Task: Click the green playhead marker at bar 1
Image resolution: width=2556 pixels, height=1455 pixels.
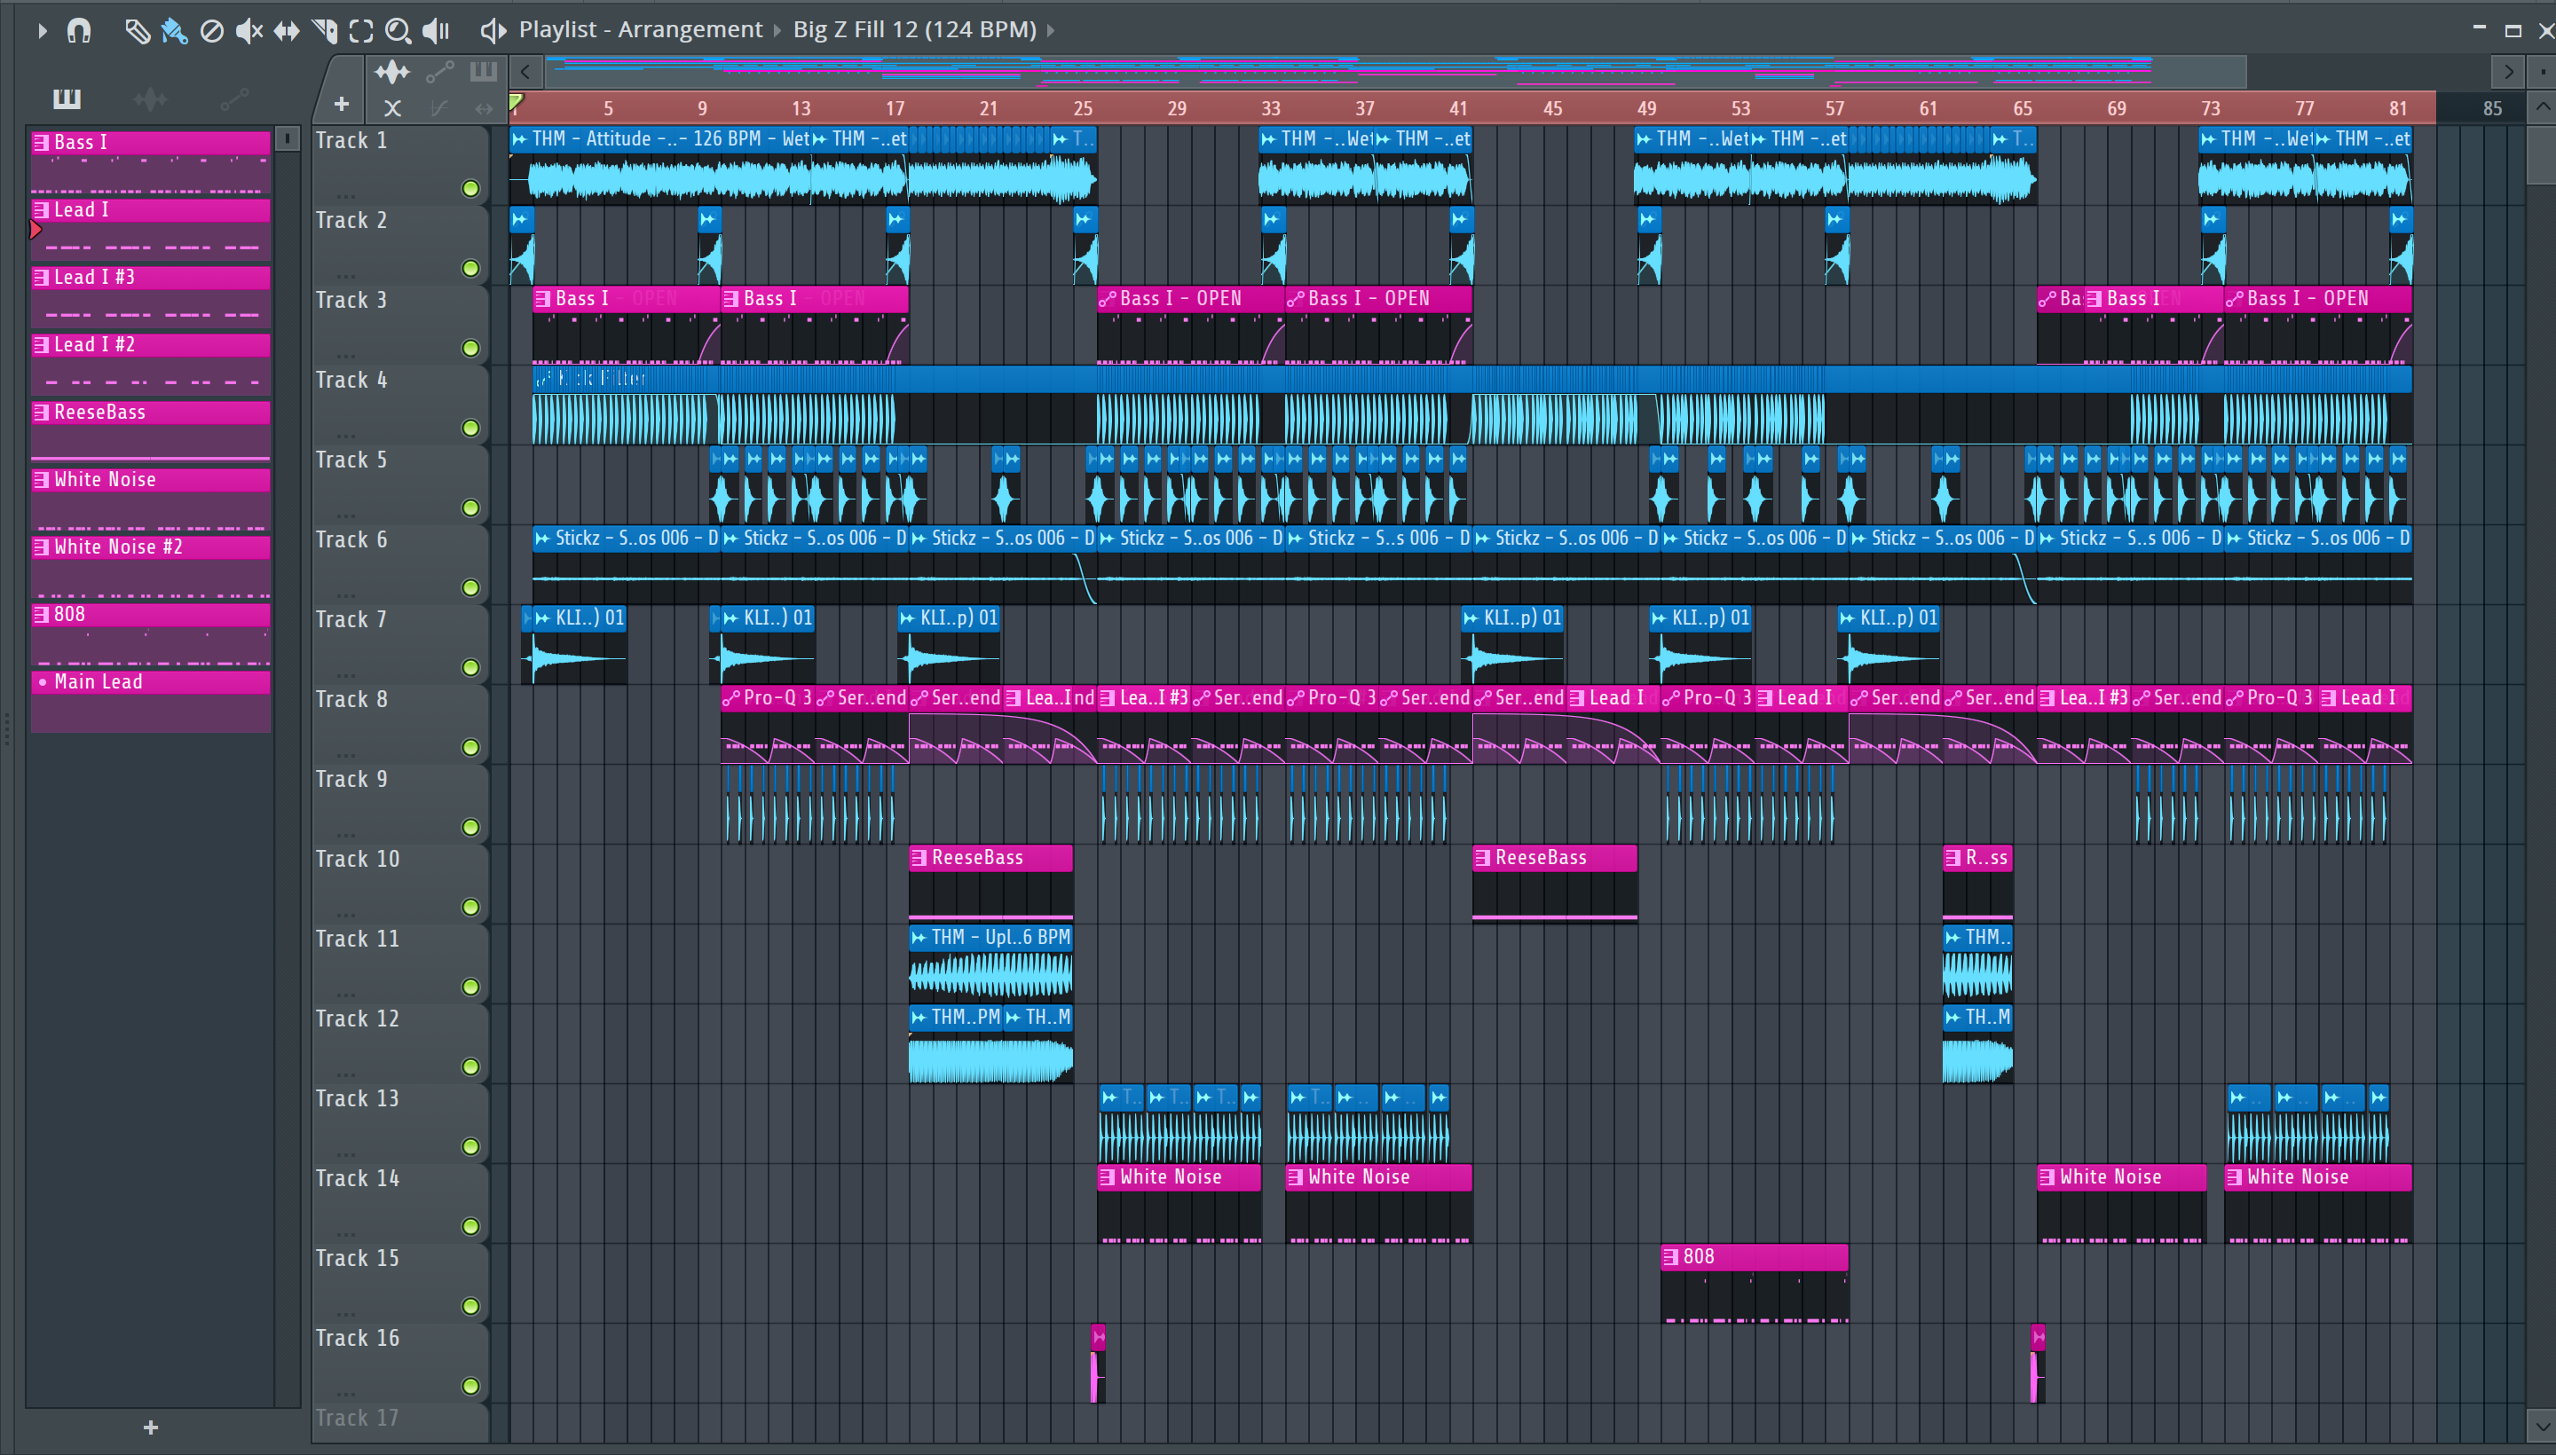Action: [x=516, y=103]
